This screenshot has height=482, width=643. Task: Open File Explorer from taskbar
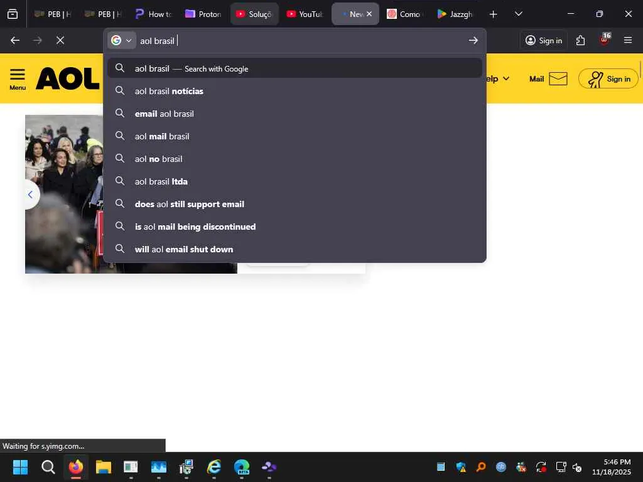[x=104, y=467]
